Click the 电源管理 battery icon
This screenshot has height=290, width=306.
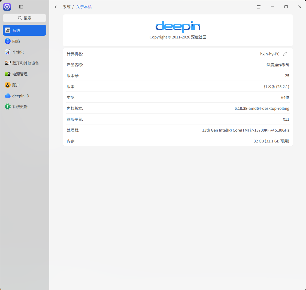[x=8, y=74]
